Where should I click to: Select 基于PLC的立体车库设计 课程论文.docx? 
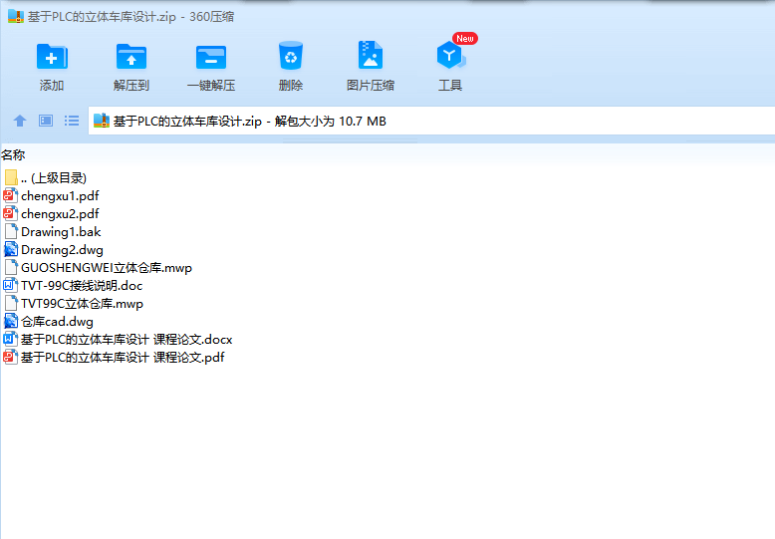[x=127, y=340]
